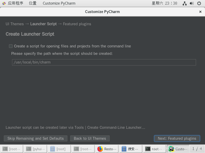Click the script path input field
The image size is (205, 153).
tap(104, 62)
